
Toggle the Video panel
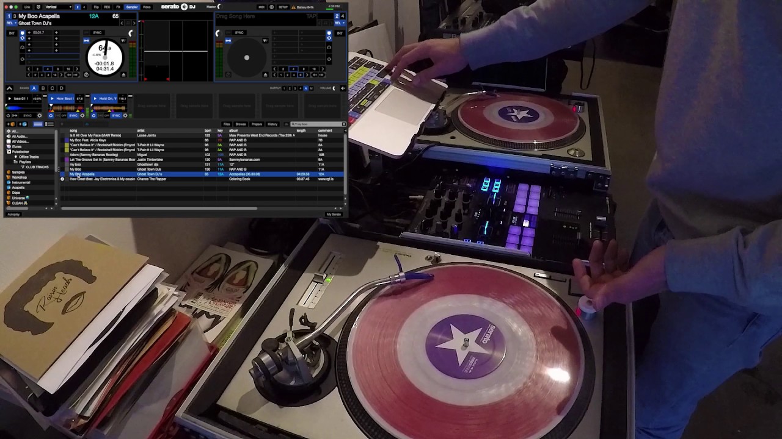(147, 7)
